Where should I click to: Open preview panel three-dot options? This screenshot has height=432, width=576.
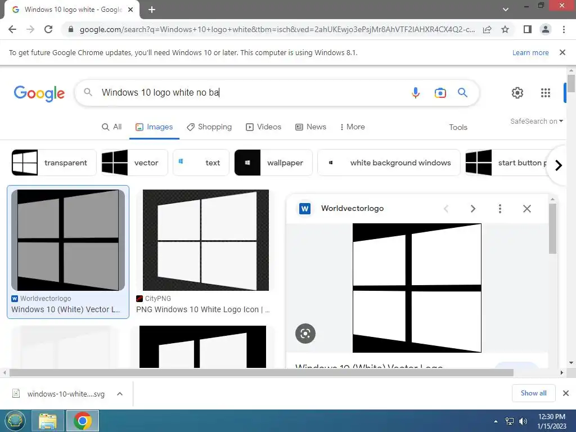coord(500,209)
